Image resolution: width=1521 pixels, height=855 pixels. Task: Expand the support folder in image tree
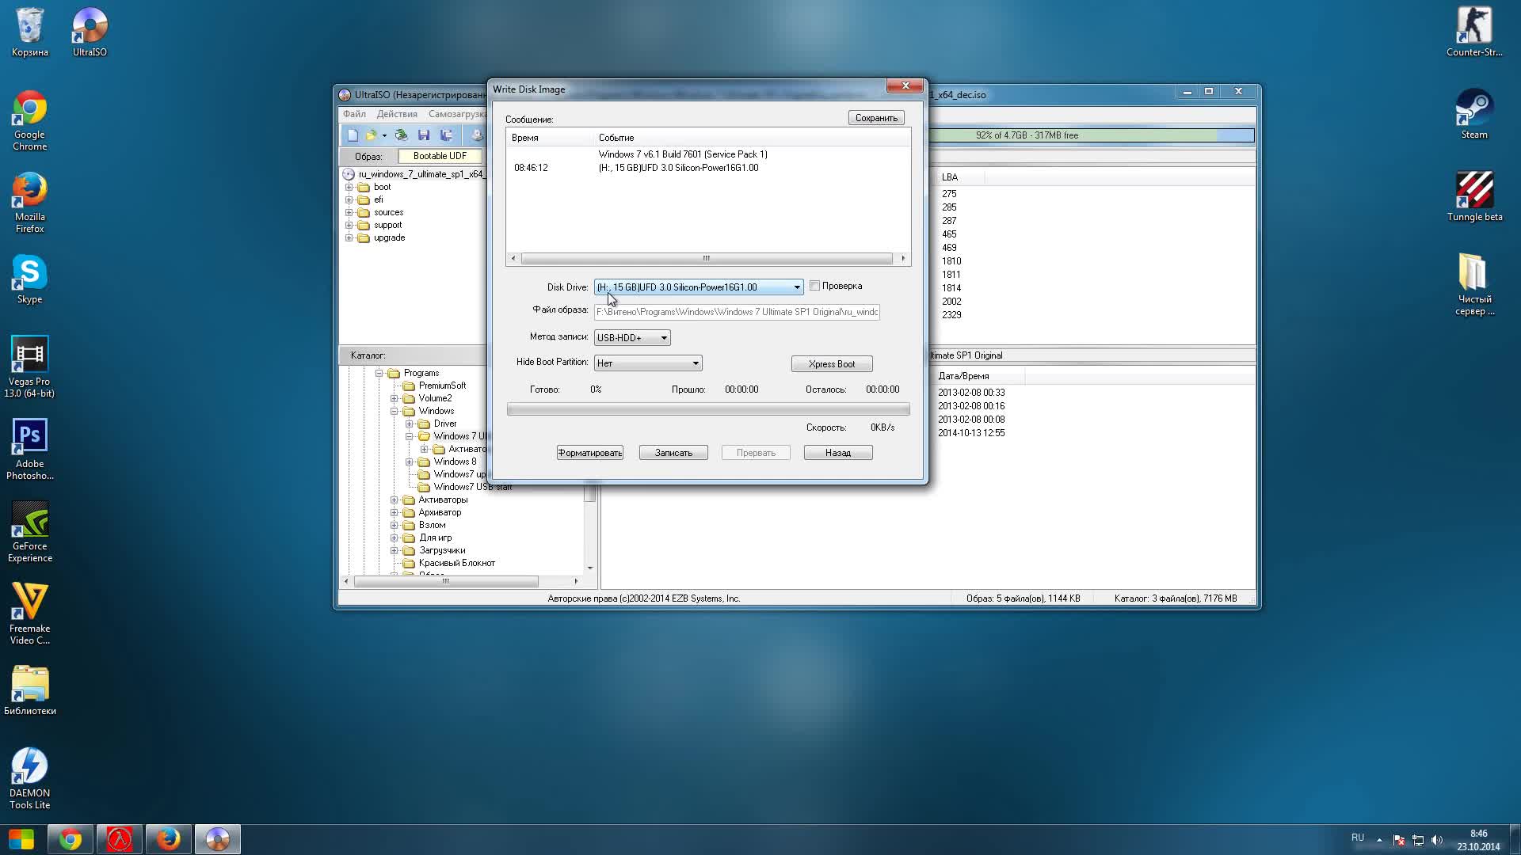tap(349, 226)
